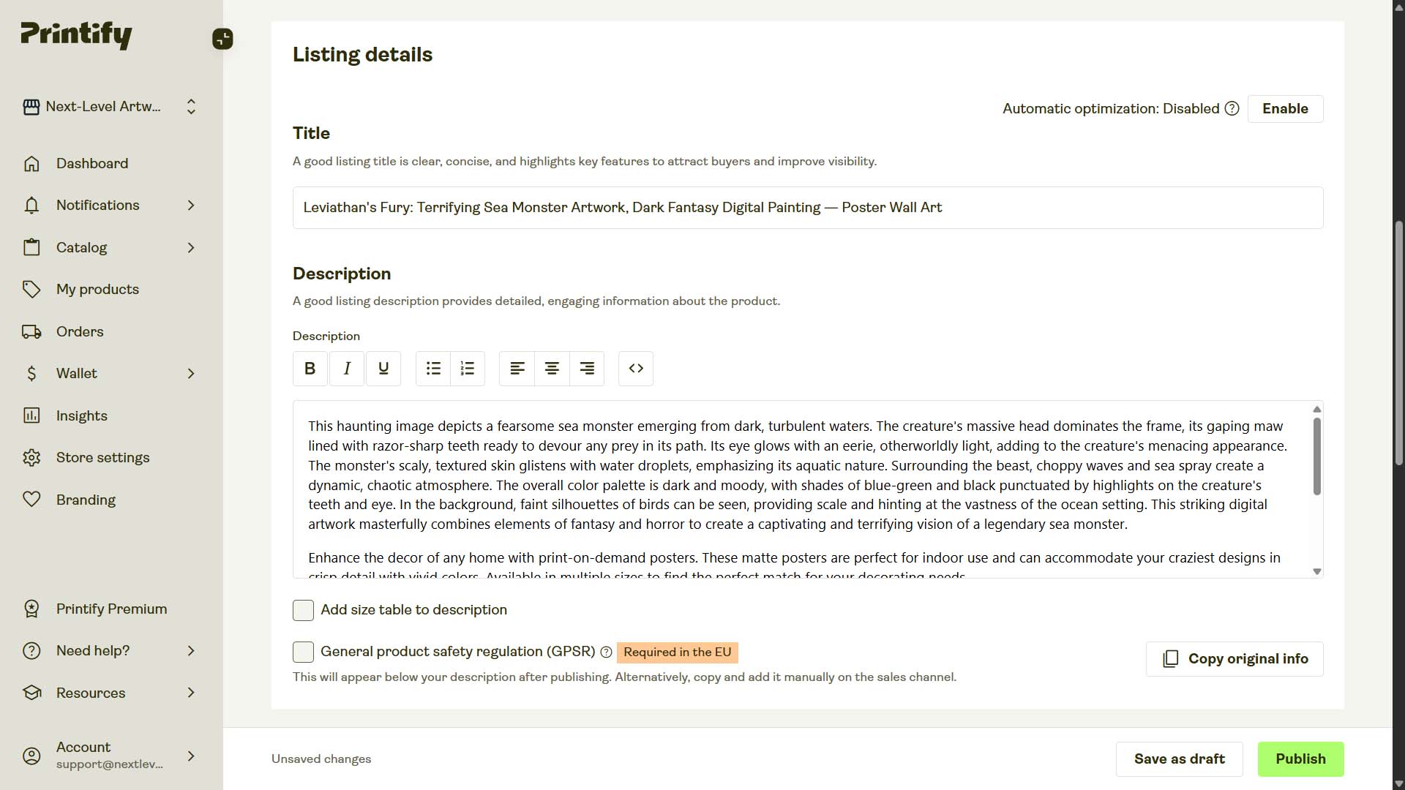Screen dimensions: 1405x790
Task: Insert a bulleted list
Action: tap(432, 369)
